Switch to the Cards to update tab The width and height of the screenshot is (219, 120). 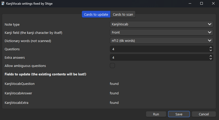[96, 14]
